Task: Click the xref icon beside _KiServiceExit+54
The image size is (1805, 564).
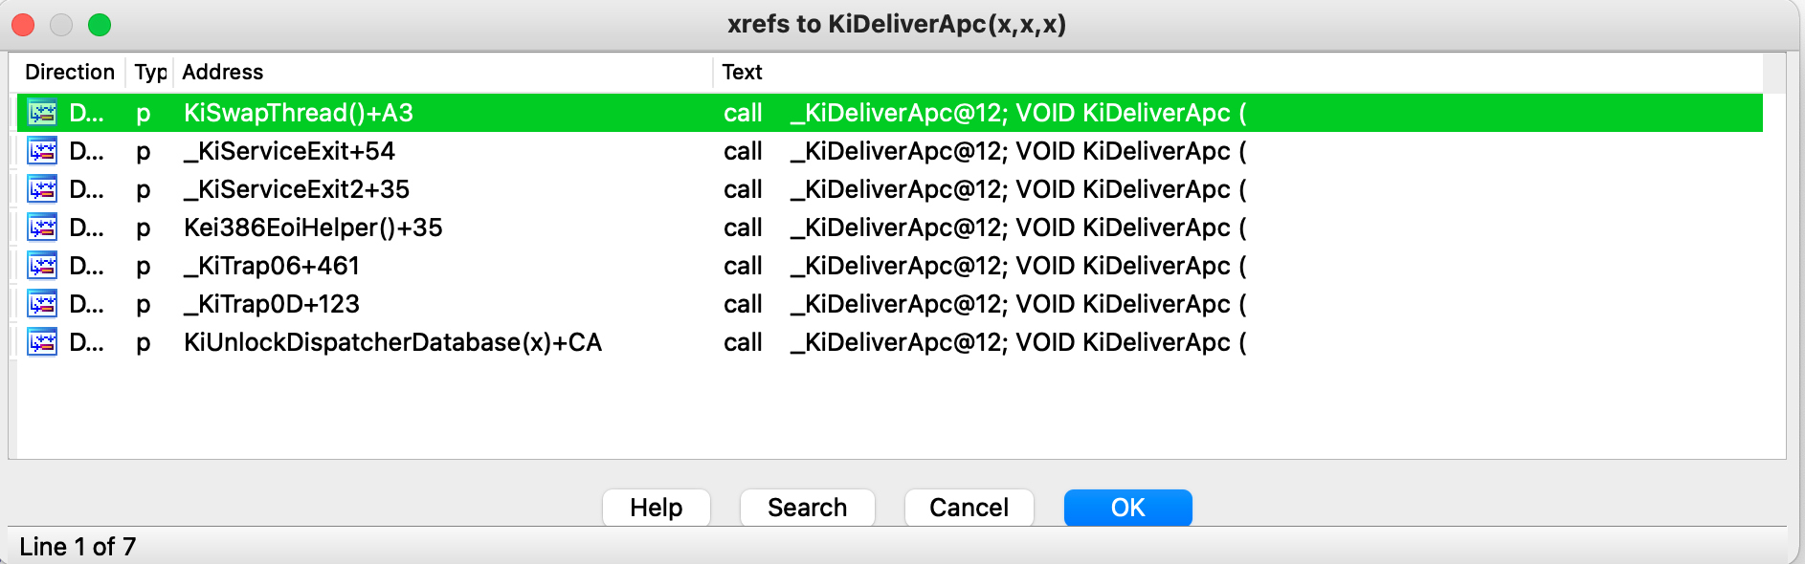Action: [42, 151]
